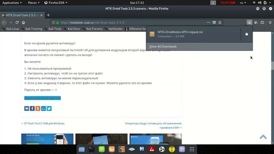Open the middle related article thumbnail
Image resolution: width=274 pixels, height=154 pixels.
tap(101, 139)
